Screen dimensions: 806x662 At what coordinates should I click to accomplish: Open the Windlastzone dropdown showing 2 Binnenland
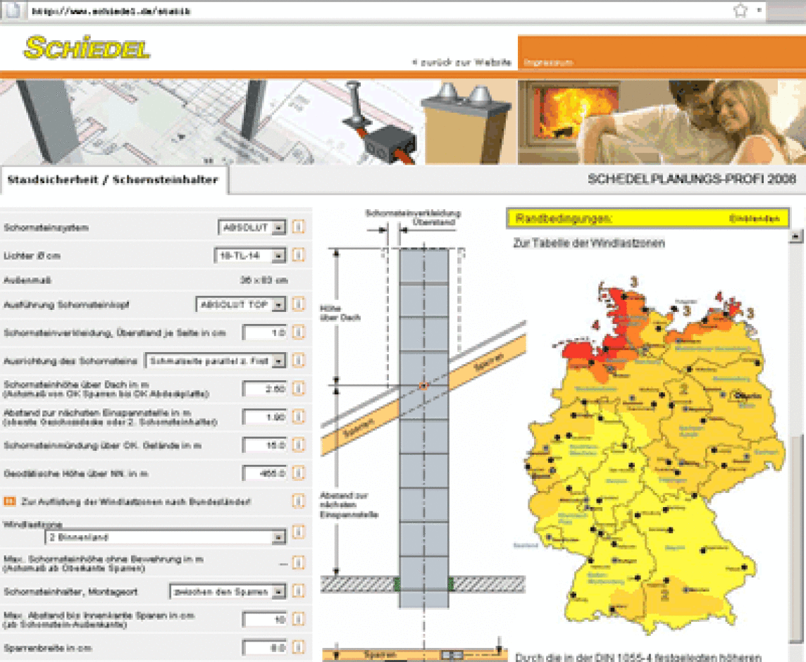166,537
